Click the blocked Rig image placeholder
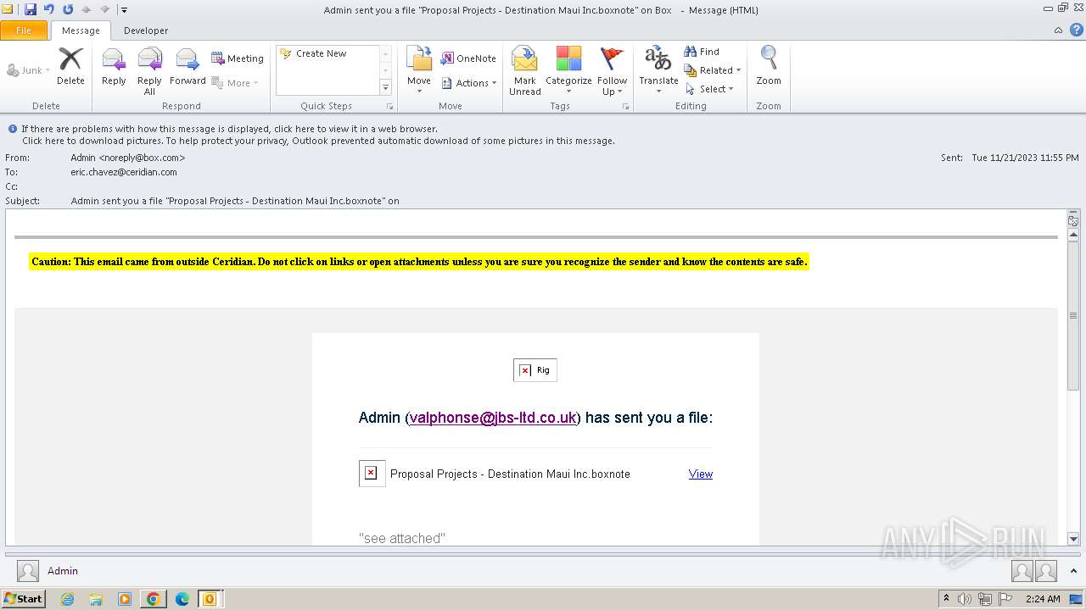 (535, 370)
